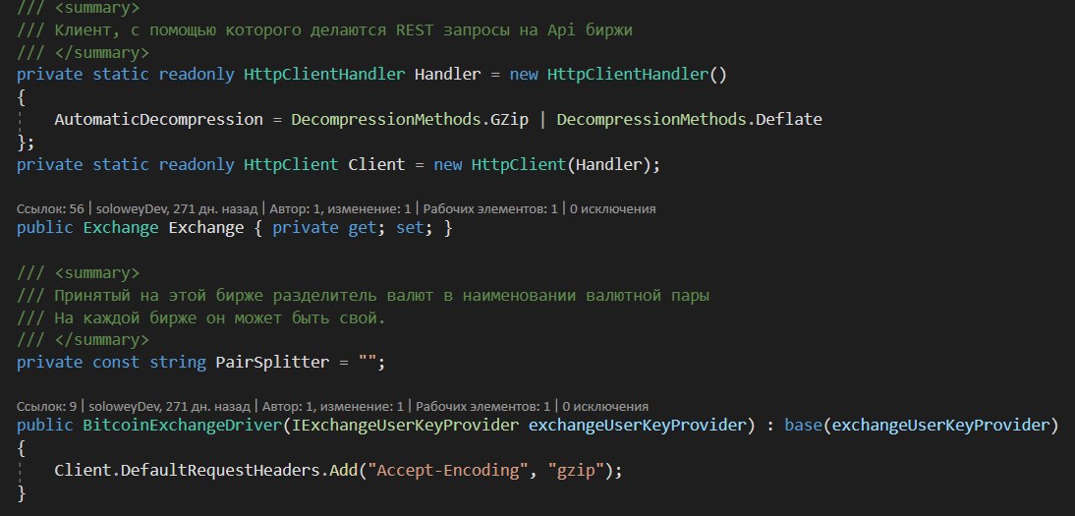Click the 'IExchangeUserKeyProvider' parameter type
Viewport: 1075px width, 516px height.
pyautogui.click(x=405, y=426)
